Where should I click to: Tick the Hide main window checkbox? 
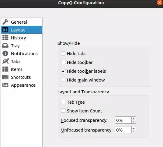[x=63, y=80]
